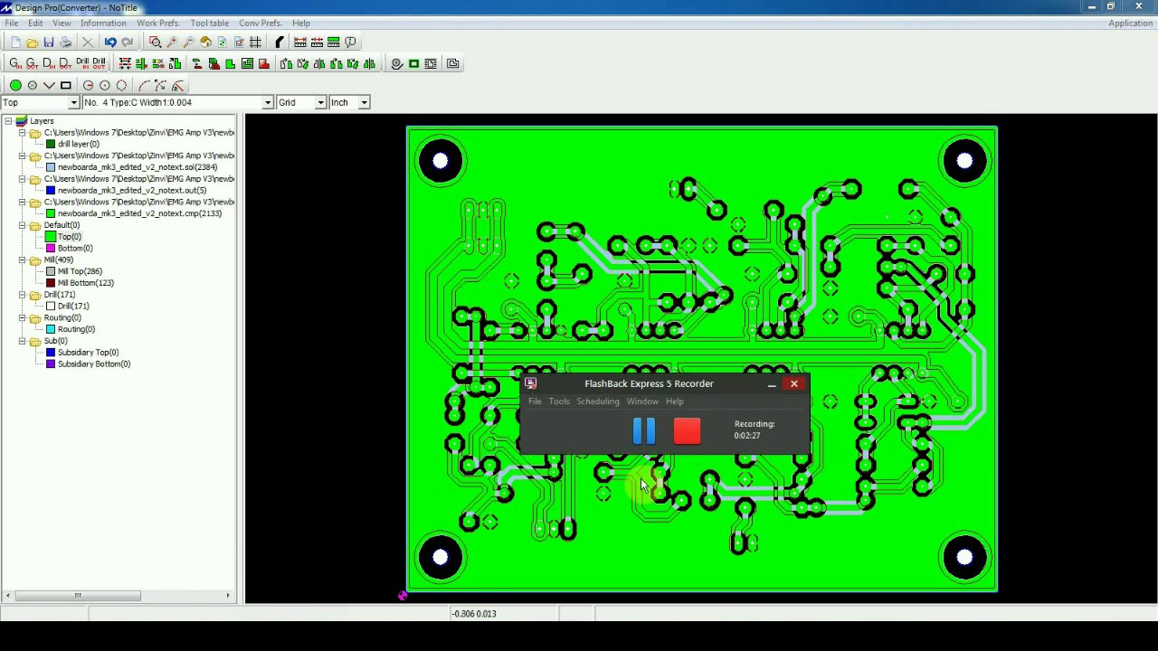The width and height of the screenshot is (1158, 651).
Task: Undo the last action with the blue arrow
Action: point(110,42)
